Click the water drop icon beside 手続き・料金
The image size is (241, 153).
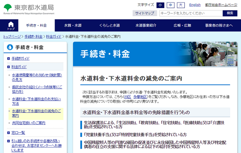pos(10,47)
